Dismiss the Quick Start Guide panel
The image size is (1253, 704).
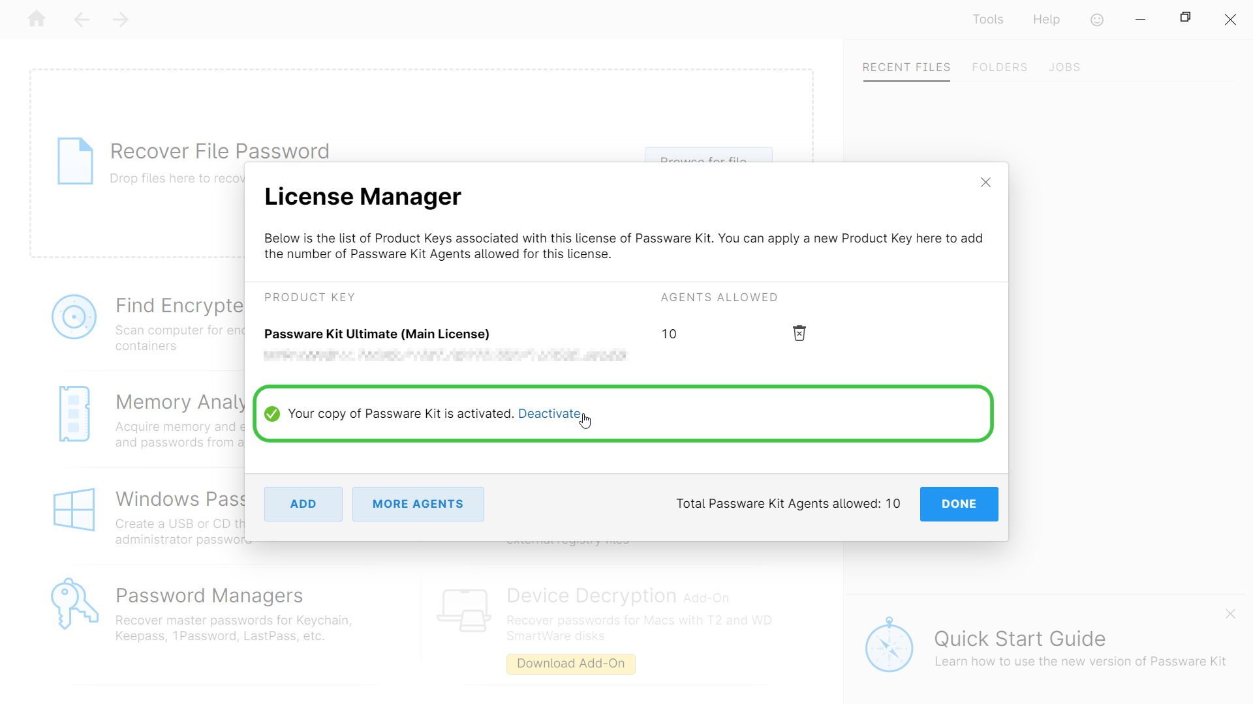click(x=1230, y=614)
